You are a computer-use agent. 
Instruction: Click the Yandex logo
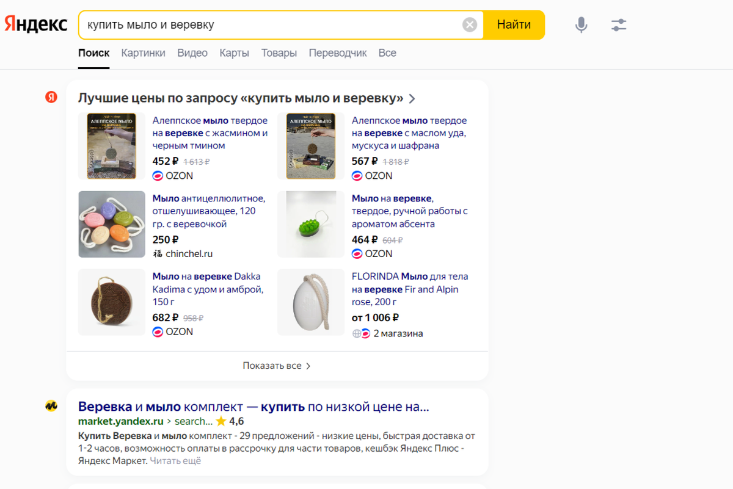[x=36, y=24]
